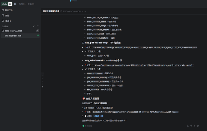Click create_ssh_connection tool name
The width and height of the screenshot is (207, 131).
[x=98, y=86]
